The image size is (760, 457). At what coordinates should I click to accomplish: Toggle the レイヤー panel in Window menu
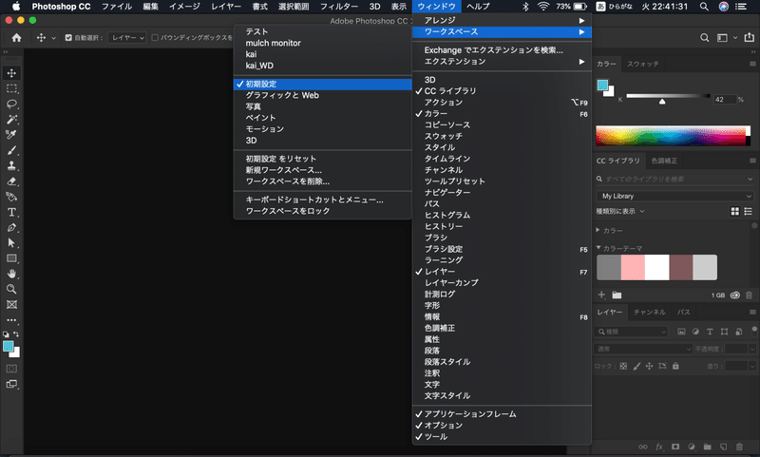point(502,272)
